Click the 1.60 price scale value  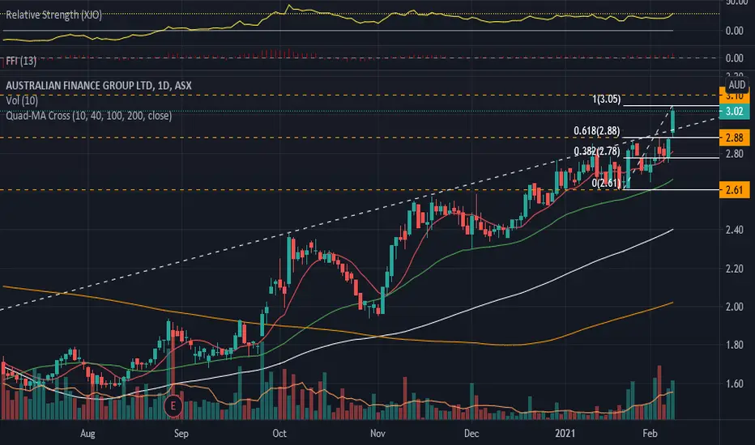click(x=734, y=384)
